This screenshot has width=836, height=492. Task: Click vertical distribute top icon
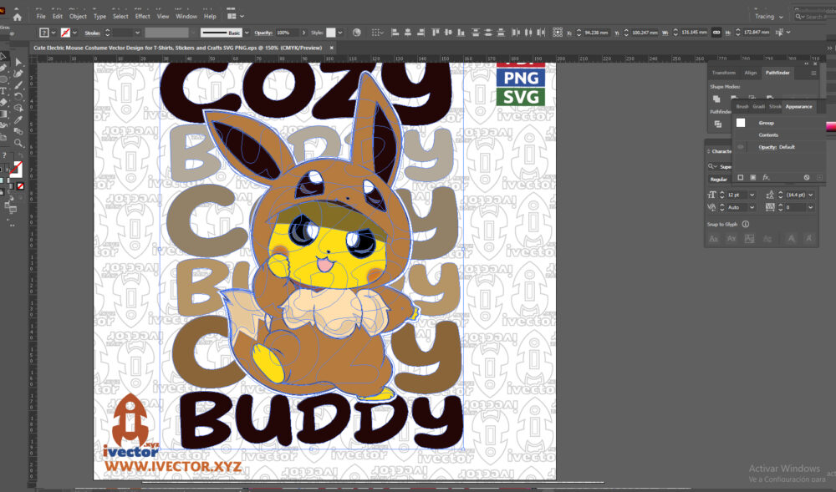(x=476, y=33)
